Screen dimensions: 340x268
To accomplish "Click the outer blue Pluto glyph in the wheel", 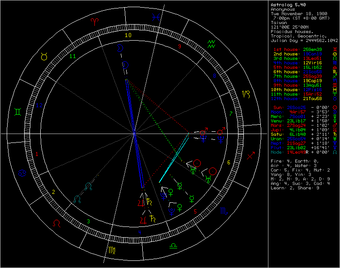I will coord(172,212).
